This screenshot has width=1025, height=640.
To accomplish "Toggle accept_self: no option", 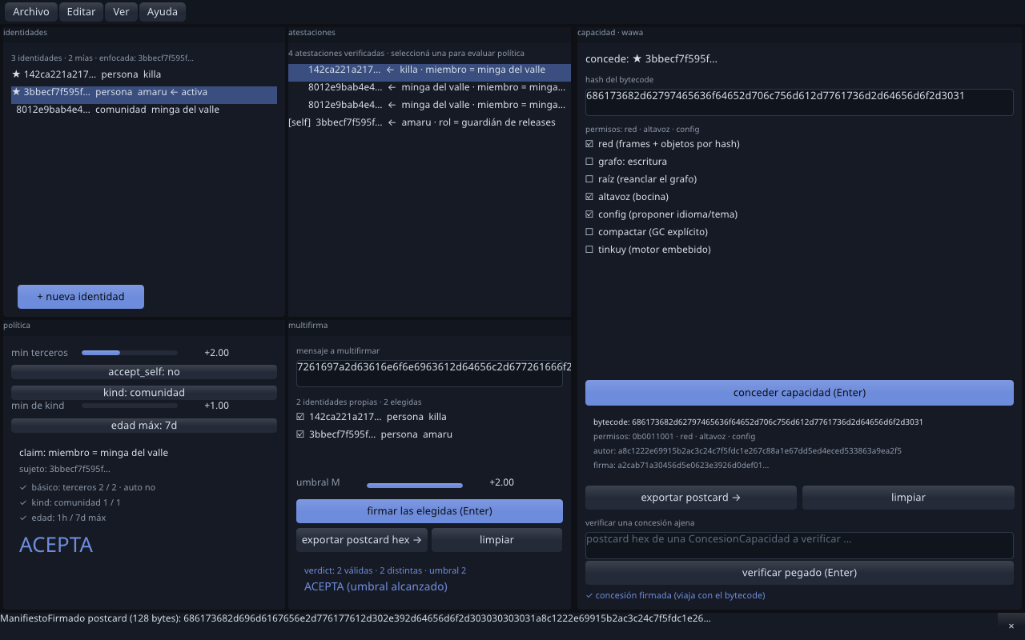I will (144, 372).
